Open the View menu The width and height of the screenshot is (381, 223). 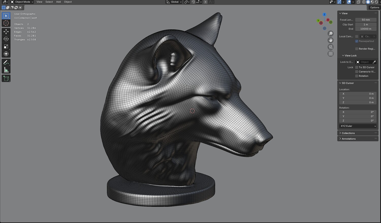pyautogui.click(x=39, y=2)
